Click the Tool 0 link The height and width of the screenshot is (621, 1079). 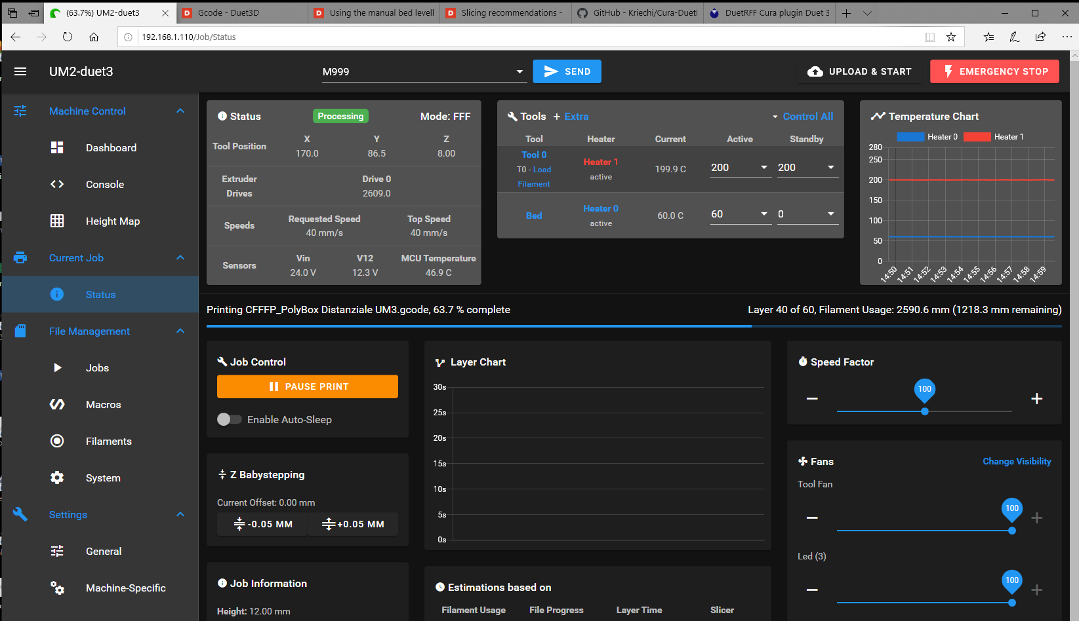[x=534, y=155]
